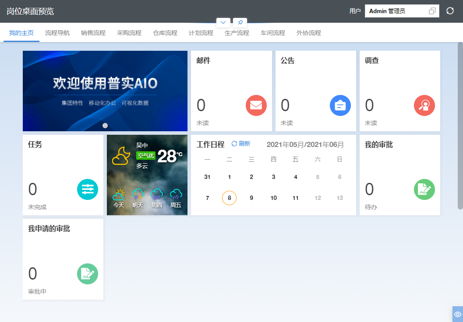Select calendar date 8 circled today
Viewport: 463px width, 322px height.
(x=229, y=198)
